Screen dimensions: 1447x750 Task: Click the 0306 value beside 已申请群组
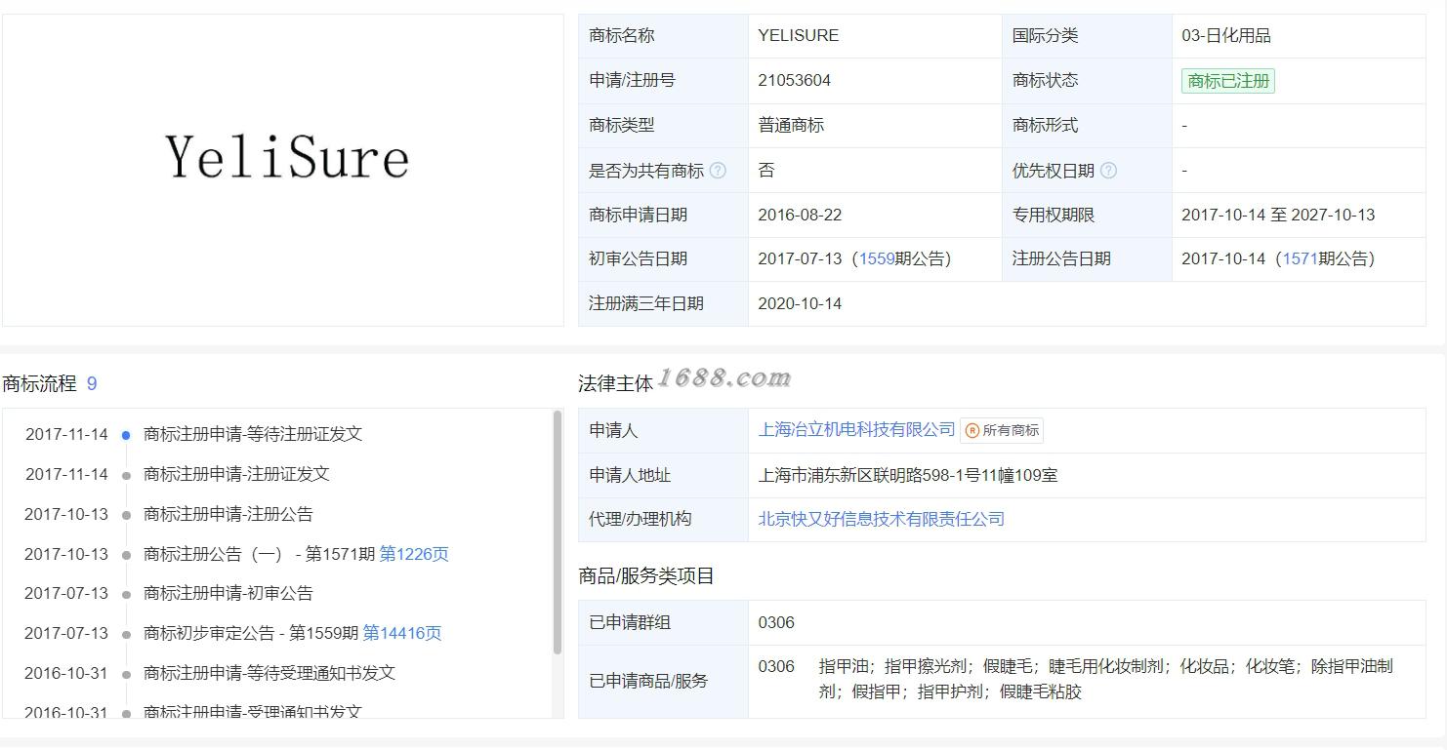point(776,622)
